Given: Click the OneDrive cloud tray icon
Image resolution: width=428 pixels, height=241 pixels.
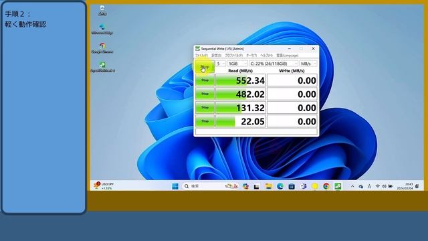Looking at the screenshot, I should click(x=361, y=186).
